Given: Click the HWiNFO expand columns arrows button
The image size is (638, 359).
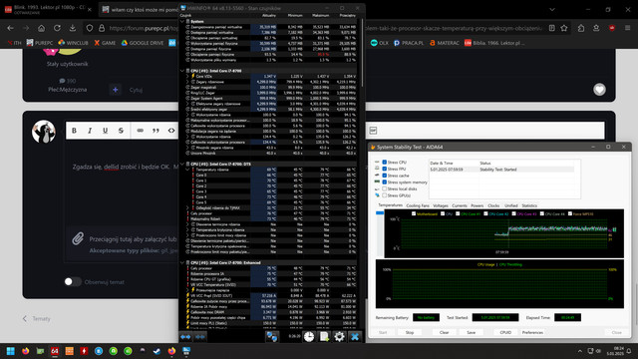Looking at the screenshot, I should coord(185,337).
